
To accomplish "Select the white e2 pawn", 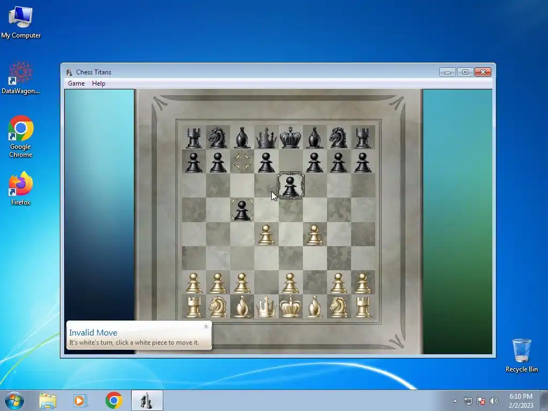I will pos(291,283).
